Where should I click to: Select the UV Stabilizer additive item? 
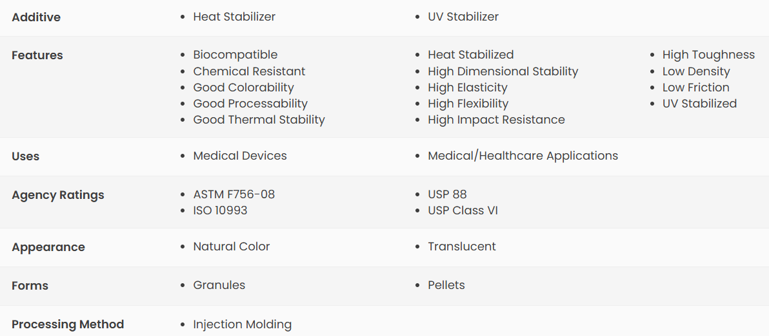point(463,17)
